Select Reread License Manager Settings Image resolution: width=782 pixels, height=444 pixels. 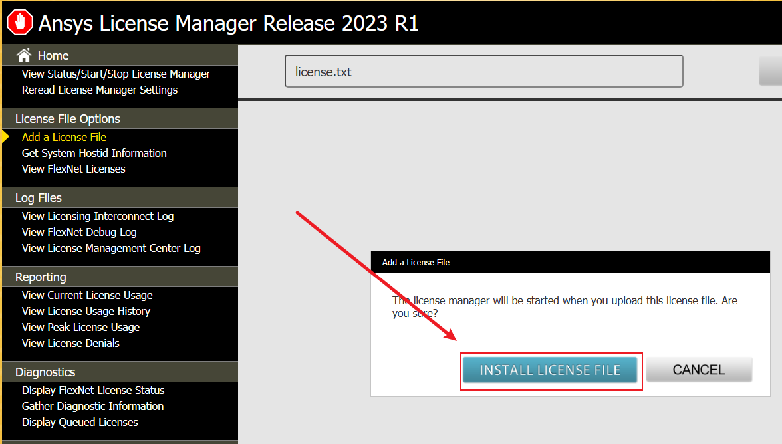[x=100, y=90]
